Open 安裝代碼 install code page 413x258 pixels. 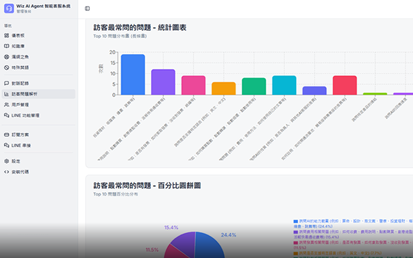[19, 172]
